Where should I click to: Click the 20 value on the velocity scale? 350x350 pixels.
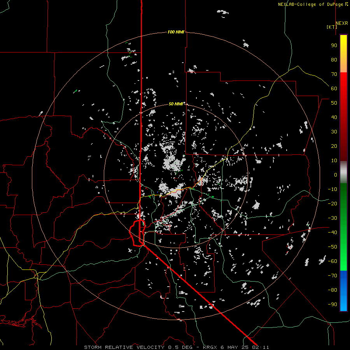(334, 146)
